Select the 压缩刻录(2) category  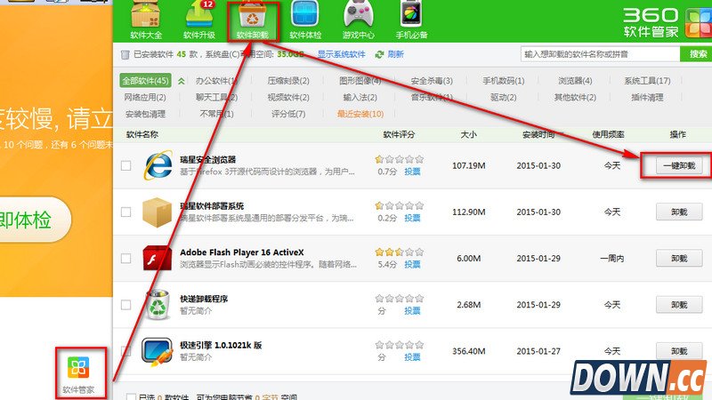point(288,81)
